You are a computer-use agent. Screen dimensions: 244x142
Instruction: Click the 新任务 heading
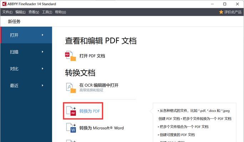tap(14, 21)
